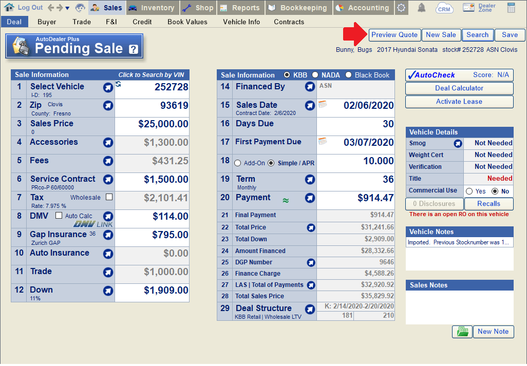
Task: Click the Pending Sale help question mark
Action: (x=134, y=50)
